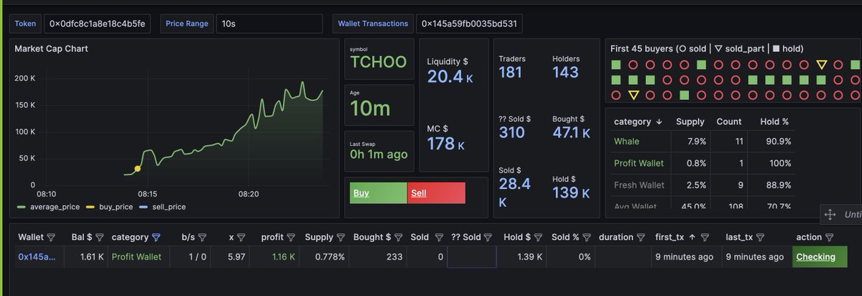Open filter for Supply column in wallet table
Viewport: 862px width, 296px height.
[x=342, y=237]
